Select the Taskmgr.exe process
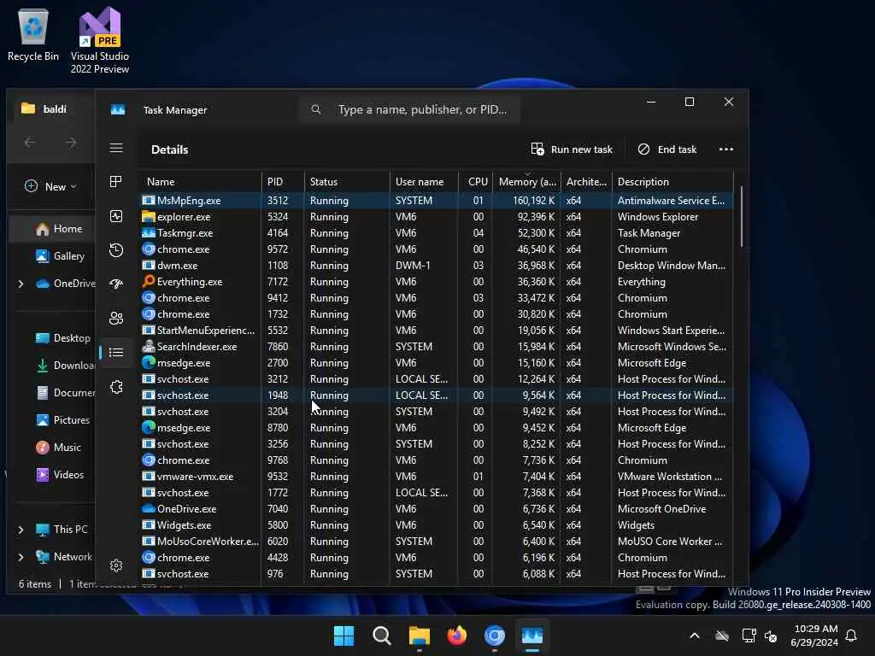This screenshot has height=656, width=875. click(436, 232)
